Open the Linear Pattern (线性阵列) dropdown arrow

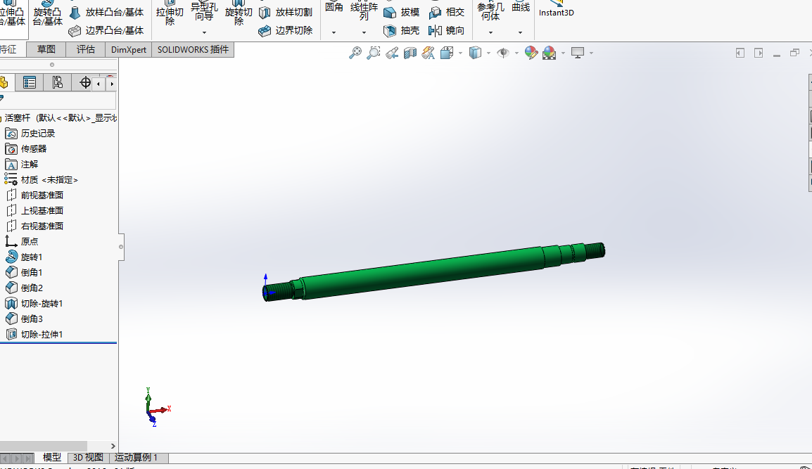coord(364,32)
